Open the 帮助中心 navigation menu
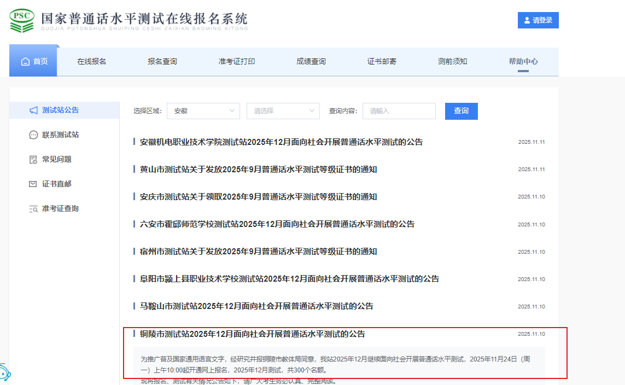This screenshot has width=625, height=385. tap(523, 61)
